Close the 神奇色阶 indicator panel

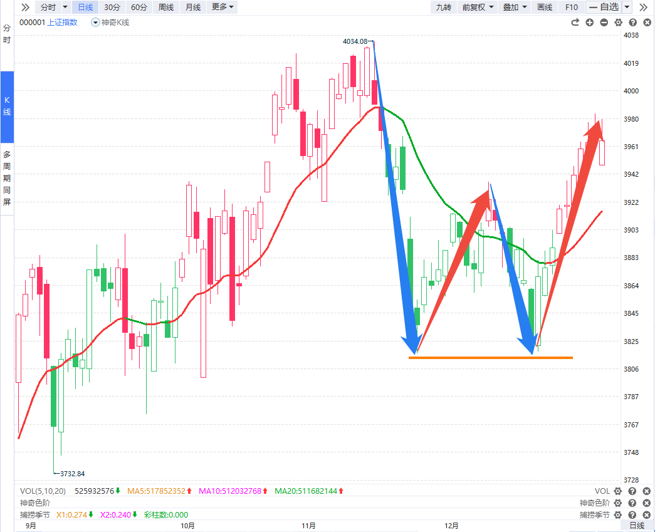tap(647, 503)
